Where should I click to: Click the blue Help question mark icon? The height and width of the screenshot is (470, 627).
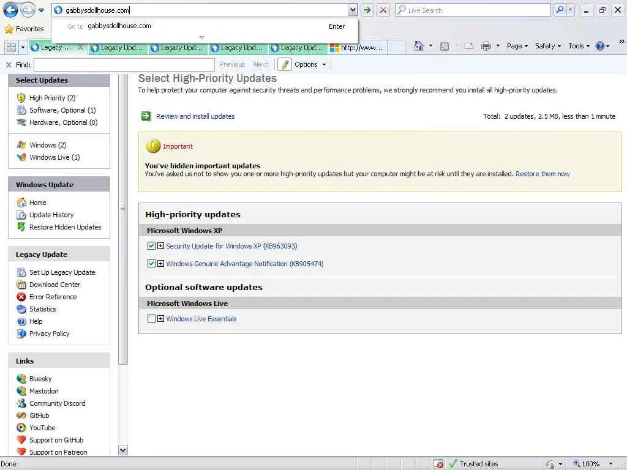[600, 46]
